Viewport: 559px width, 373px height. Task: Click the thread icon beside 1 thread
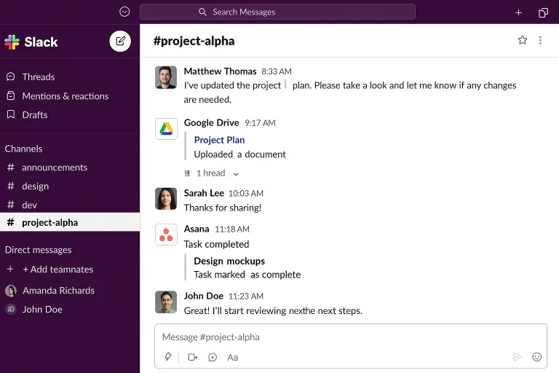187,173
